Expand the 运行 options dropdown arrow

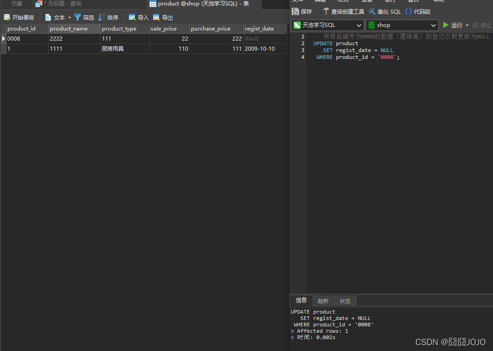(x=467, y=25)
